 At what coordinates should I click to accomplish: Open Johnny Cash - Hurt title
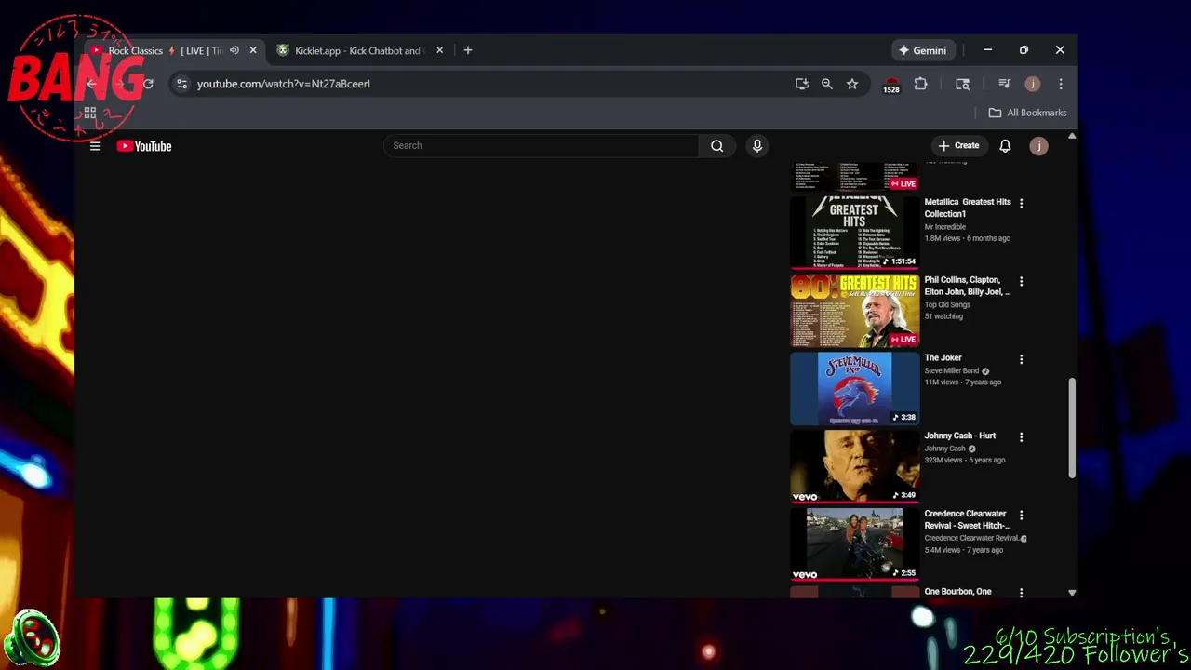pos(959,435)
